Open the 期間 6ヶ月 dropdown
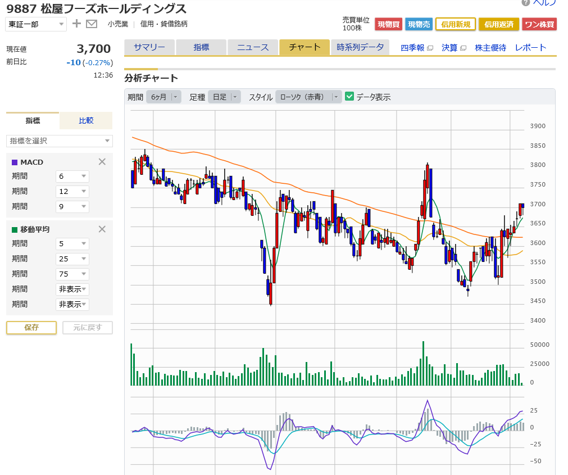This screenshot has width=568, height=475. tap(163, 97)
